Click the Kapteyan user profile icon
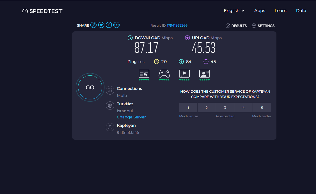Screen dimensions: 316x194 pyautogui.click(x=110, y=127)
